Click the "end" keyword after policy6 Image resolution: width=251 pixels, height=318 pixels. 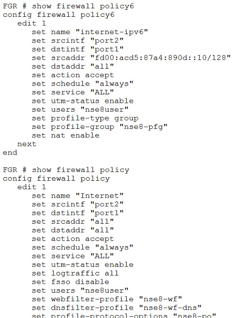click(x=10, y=152)
